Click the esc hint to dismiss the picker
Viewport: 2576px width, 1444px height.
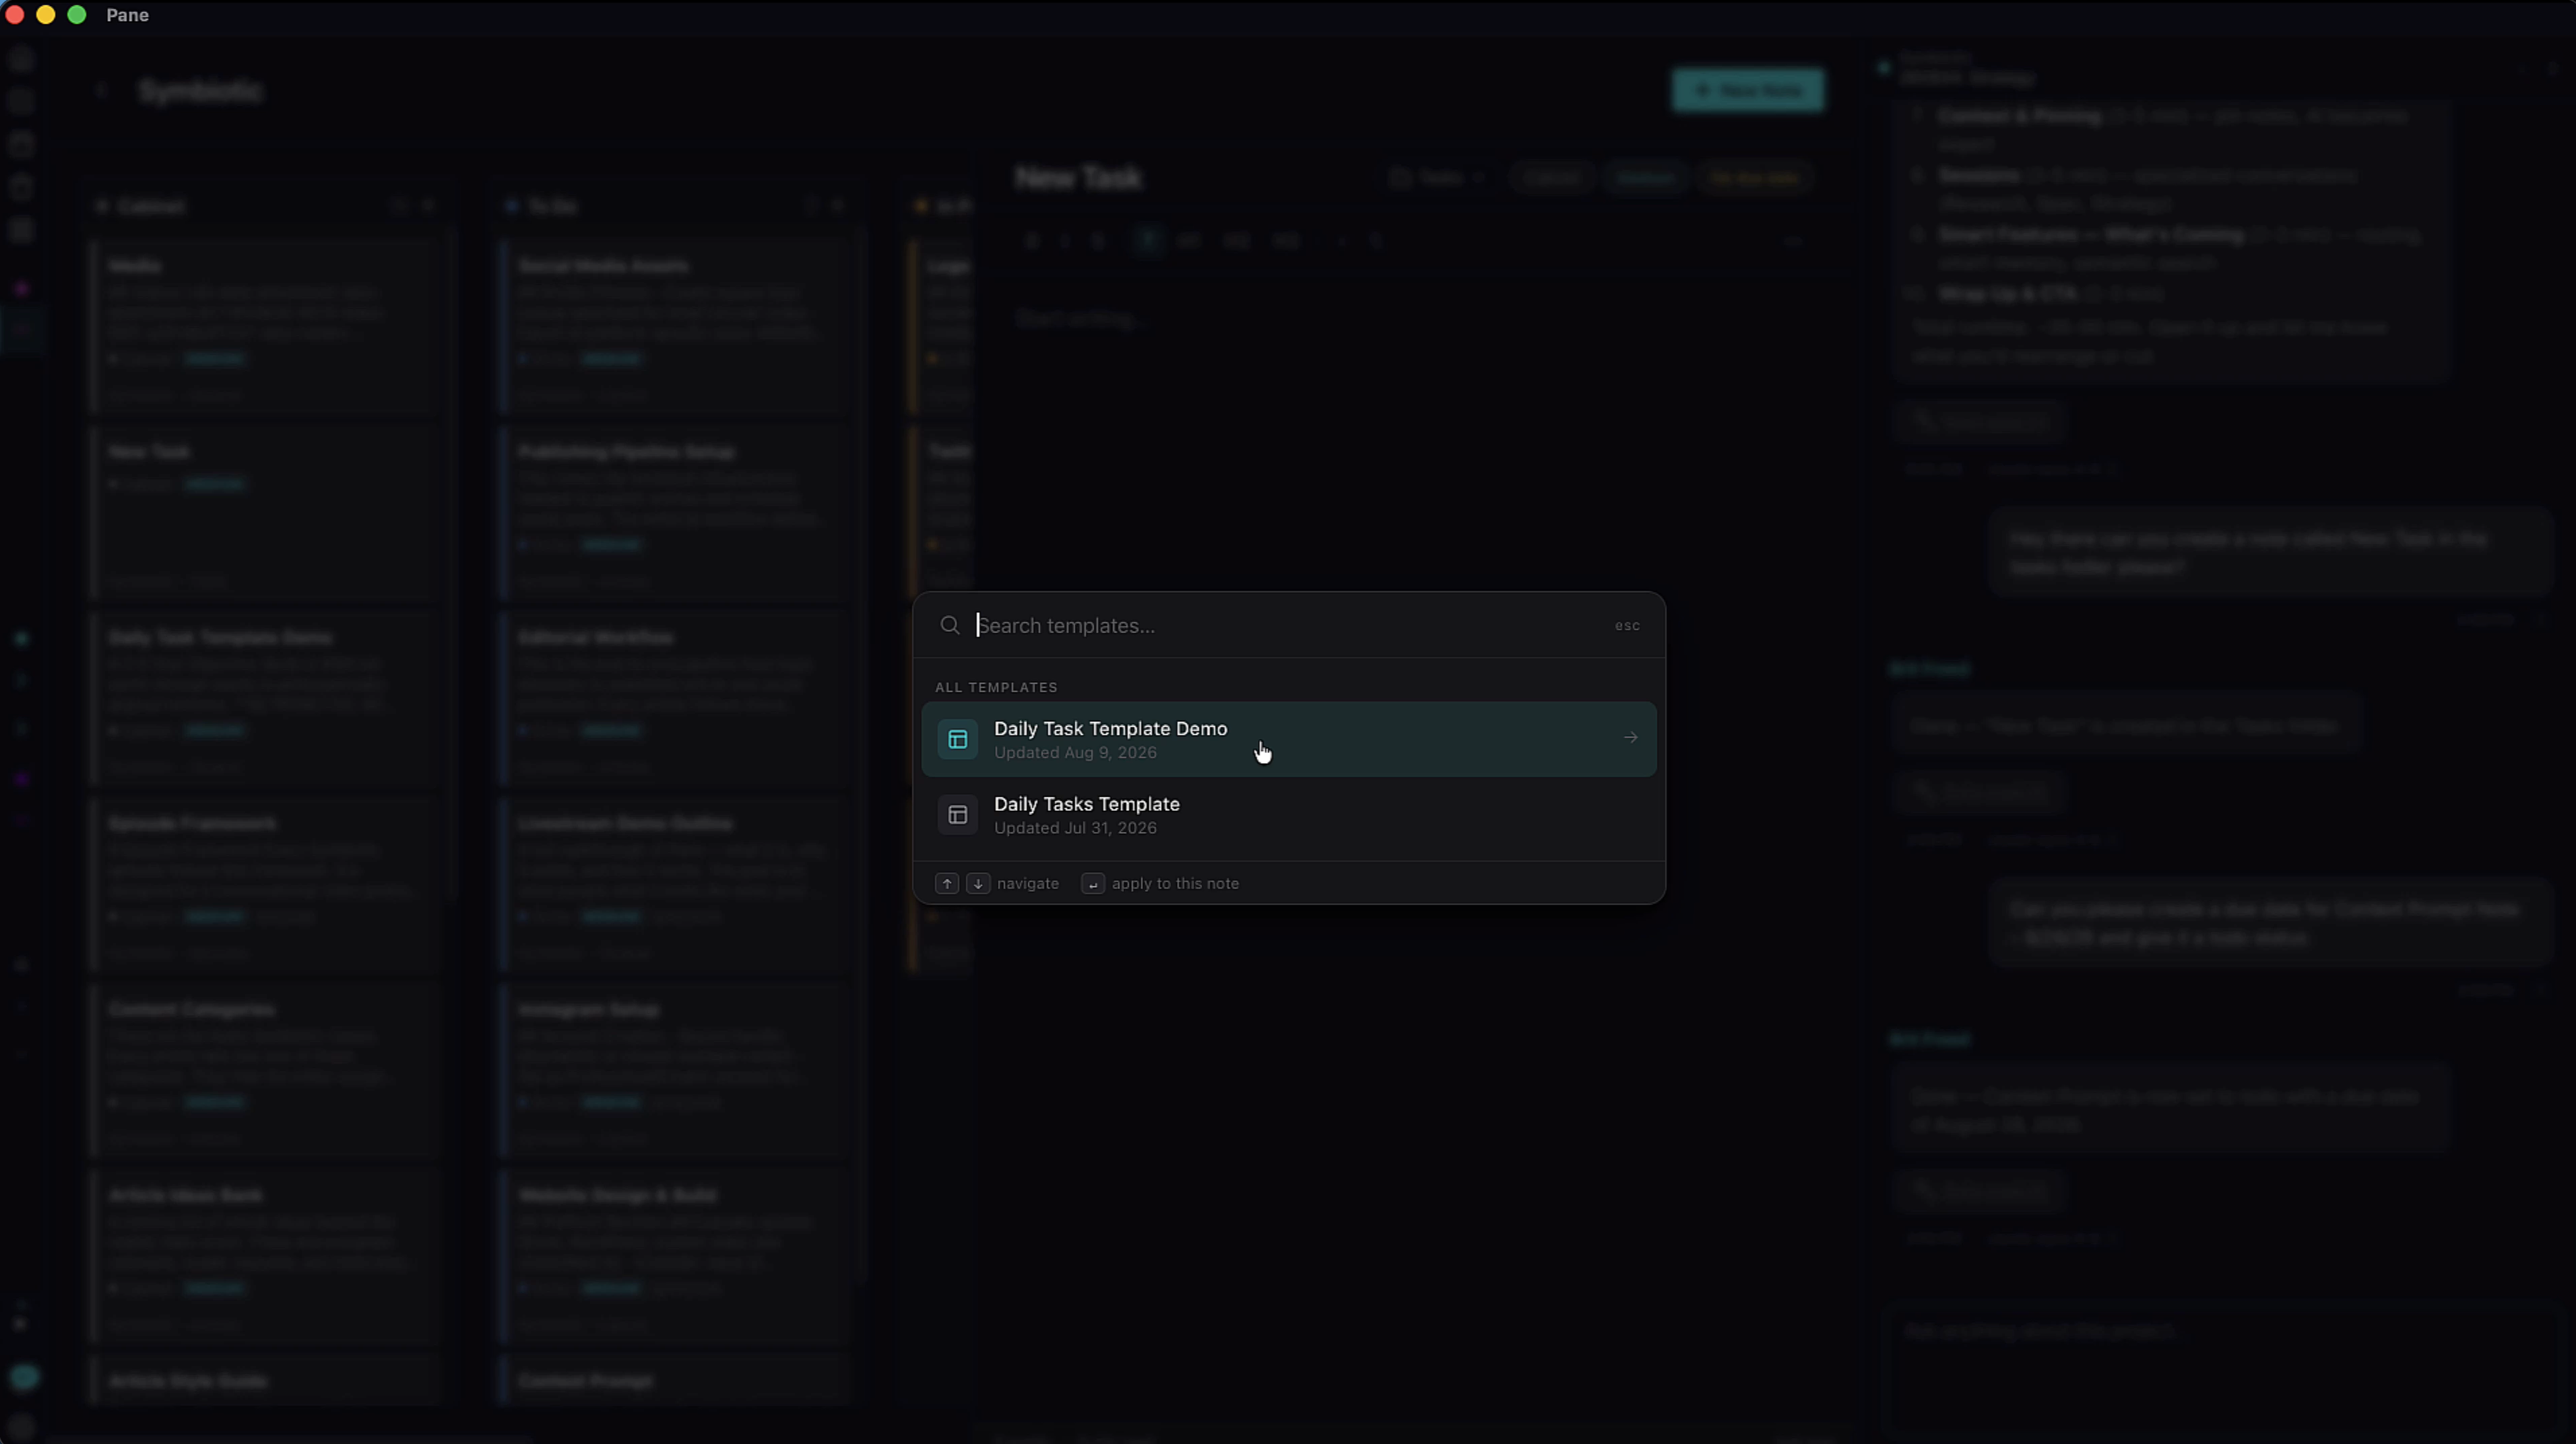click(x=1627, y=626)
